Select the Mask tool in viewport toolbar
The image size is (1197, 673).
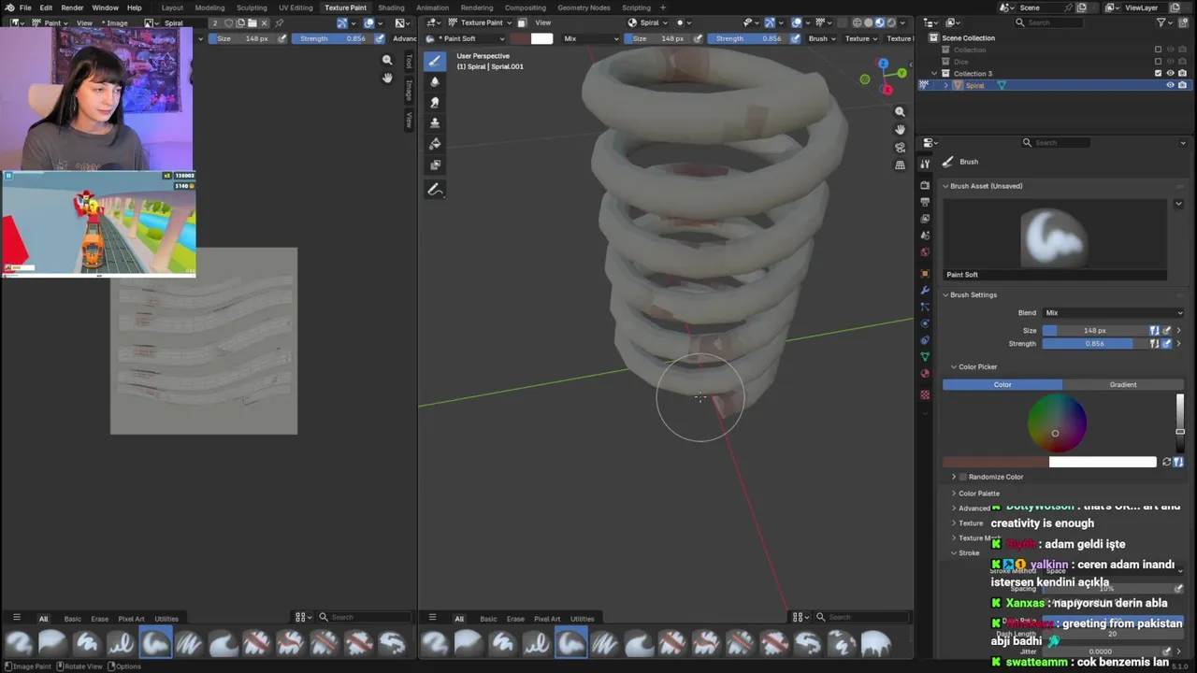click(435, 165)
